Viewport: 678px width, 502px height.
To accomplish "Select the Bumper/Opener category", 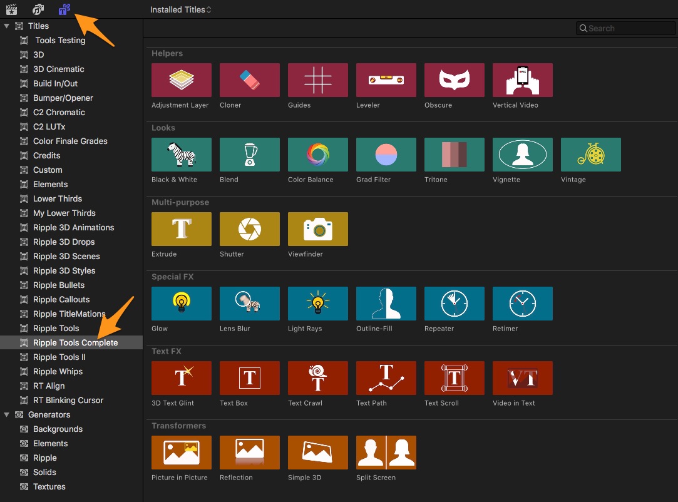I will (71, 98).
